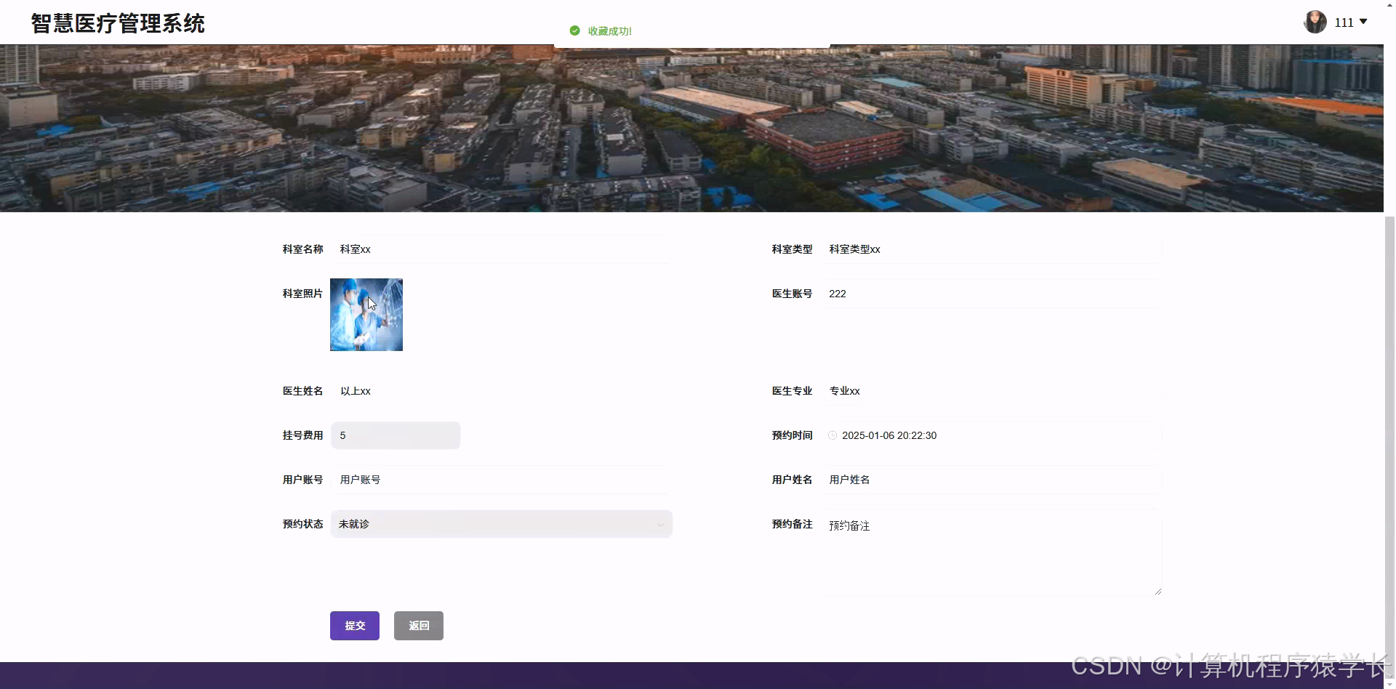Expand the 预约状态 dropdown showing 未就诊
Image resolution: width=1396 pixels, height=689 pixels.
point(501,524)
